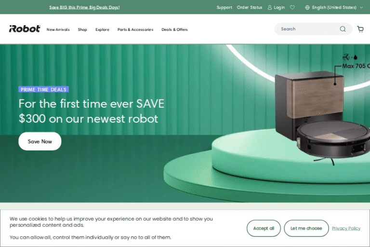Click the Save Now button
The height and width of the screenshot is (247, 370).
(x=40, y=141)
